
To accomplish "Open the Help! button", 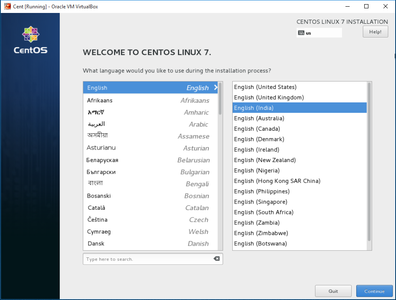I will [375, 32].
